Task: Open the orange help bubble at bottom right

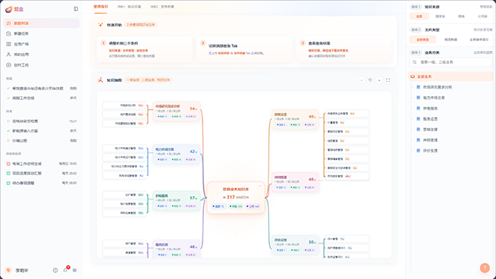Action: pyautogui.click(x=485, y=268)
